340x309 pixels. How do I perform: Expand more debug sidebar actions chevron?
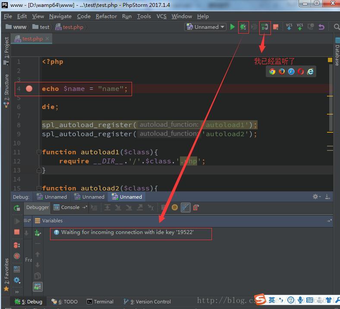(x=17, y=292)
